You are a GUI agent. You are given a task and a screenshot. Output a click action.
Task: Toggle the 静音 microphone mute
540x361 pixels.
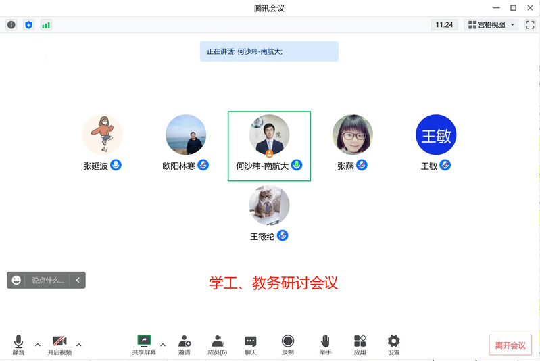(18, 344)
